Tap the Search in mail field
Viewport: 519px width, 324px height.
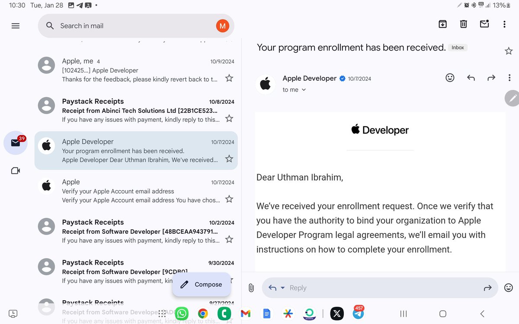136,26
